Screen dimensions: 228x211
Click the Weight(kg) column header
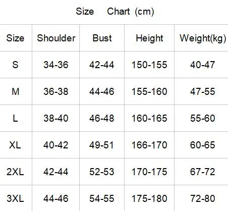tap(203, 38)
